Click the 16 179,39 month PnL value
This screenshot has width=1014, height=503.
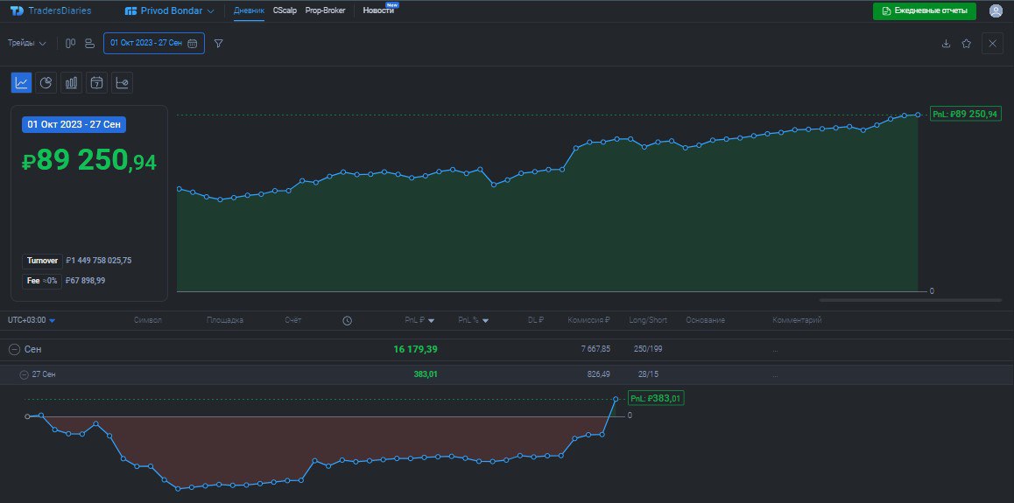[415, 349]
